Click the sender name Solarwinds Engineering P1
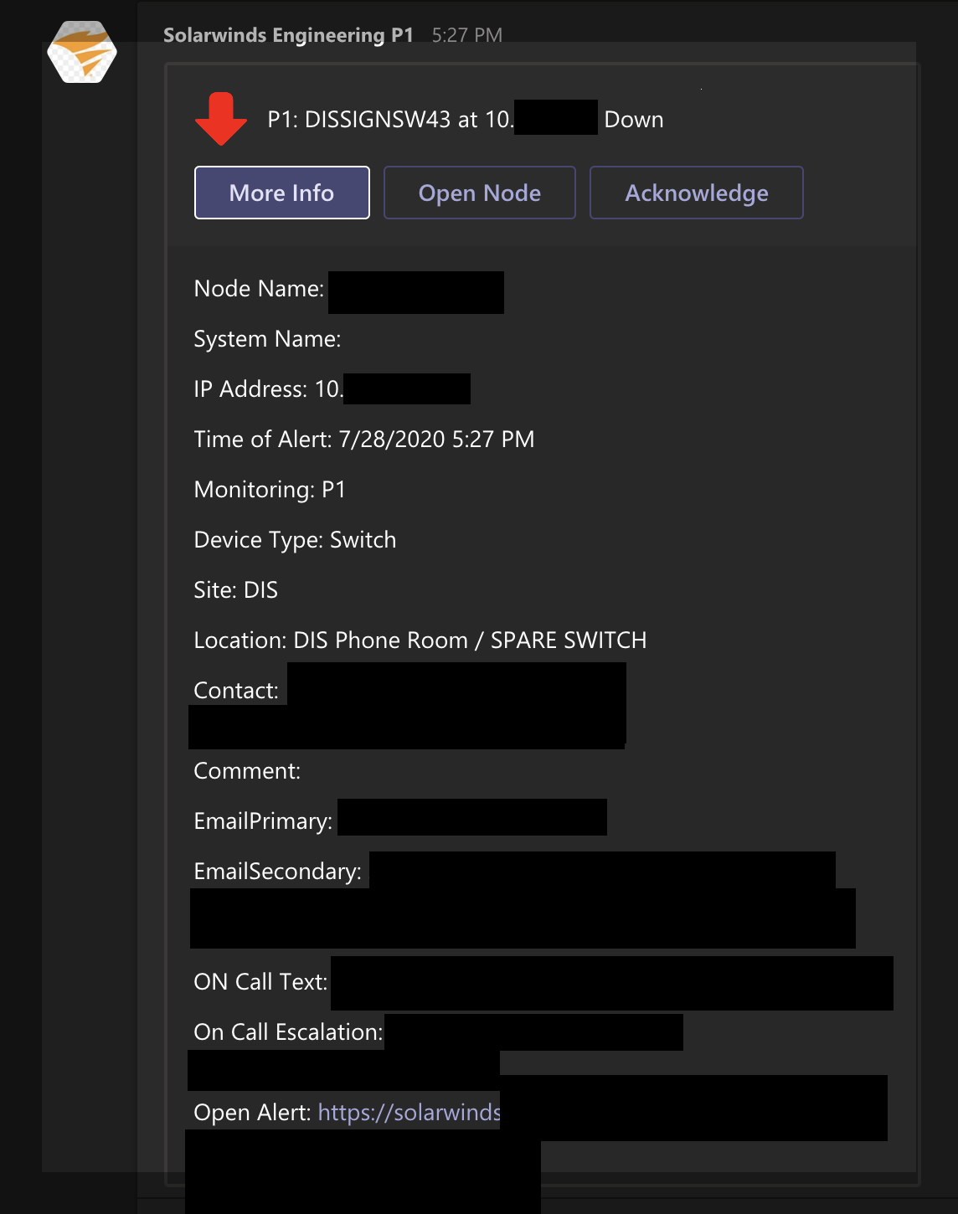958x1214 pixels. [x=288, y=35]
